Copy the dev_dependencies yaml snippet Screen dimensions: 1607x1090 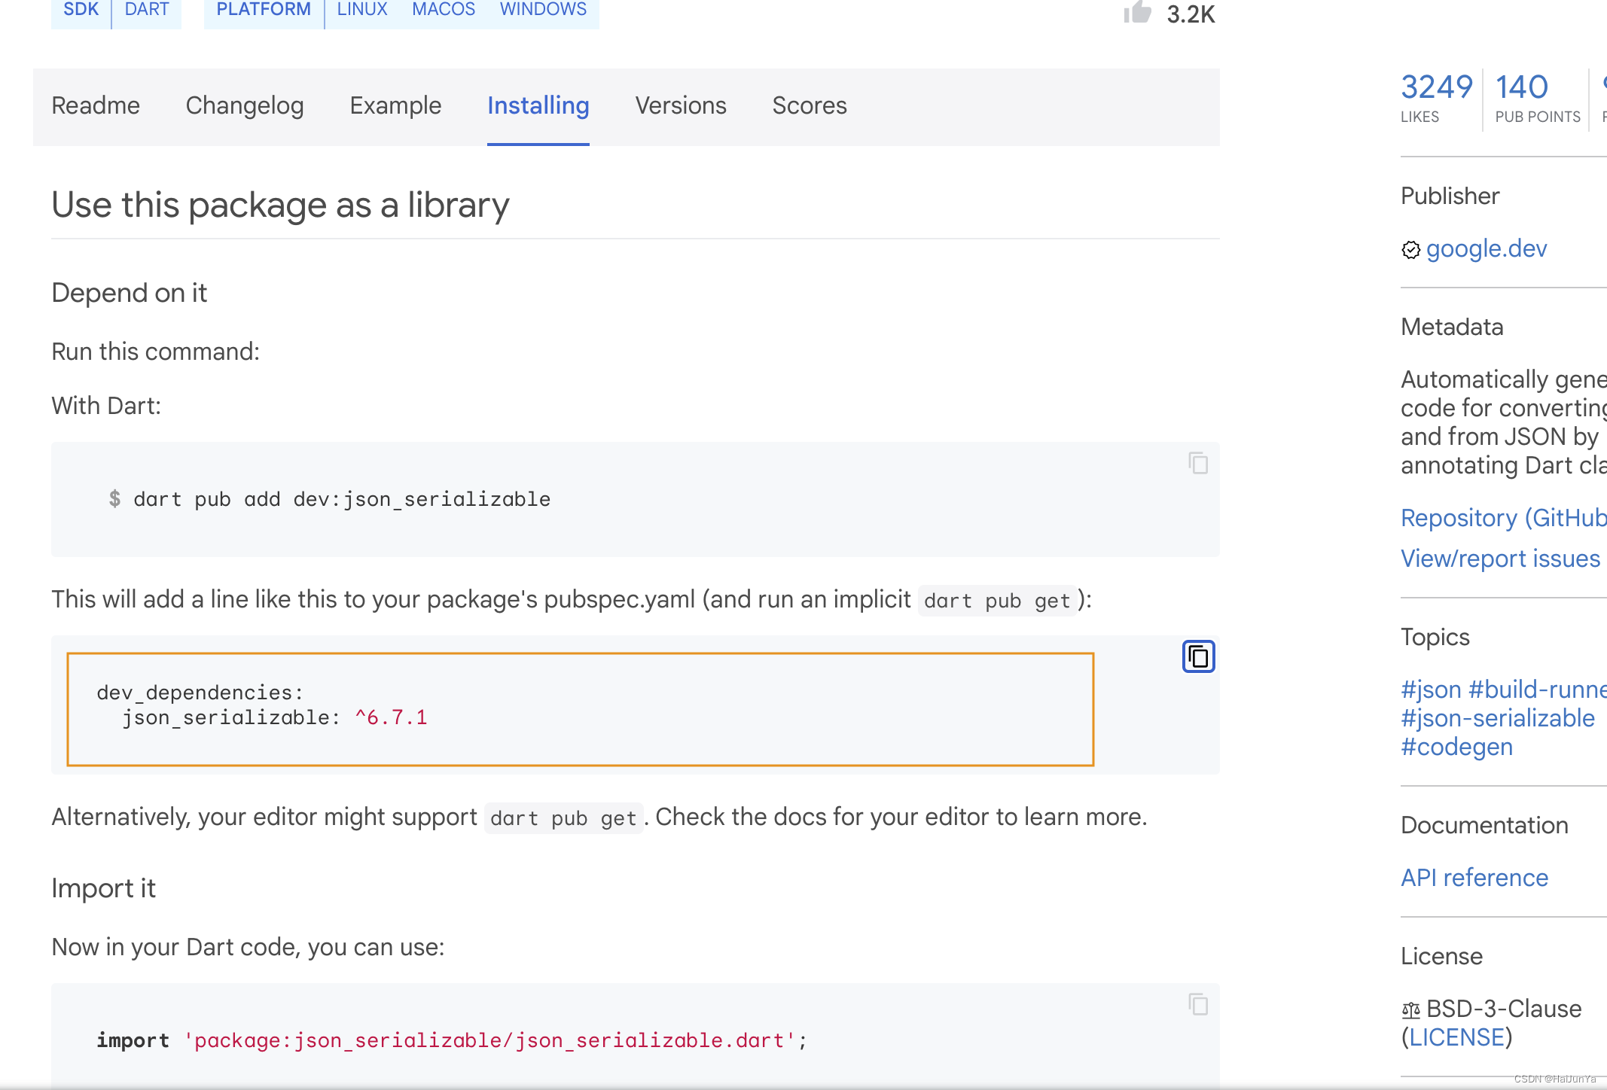pos(1198,656)
